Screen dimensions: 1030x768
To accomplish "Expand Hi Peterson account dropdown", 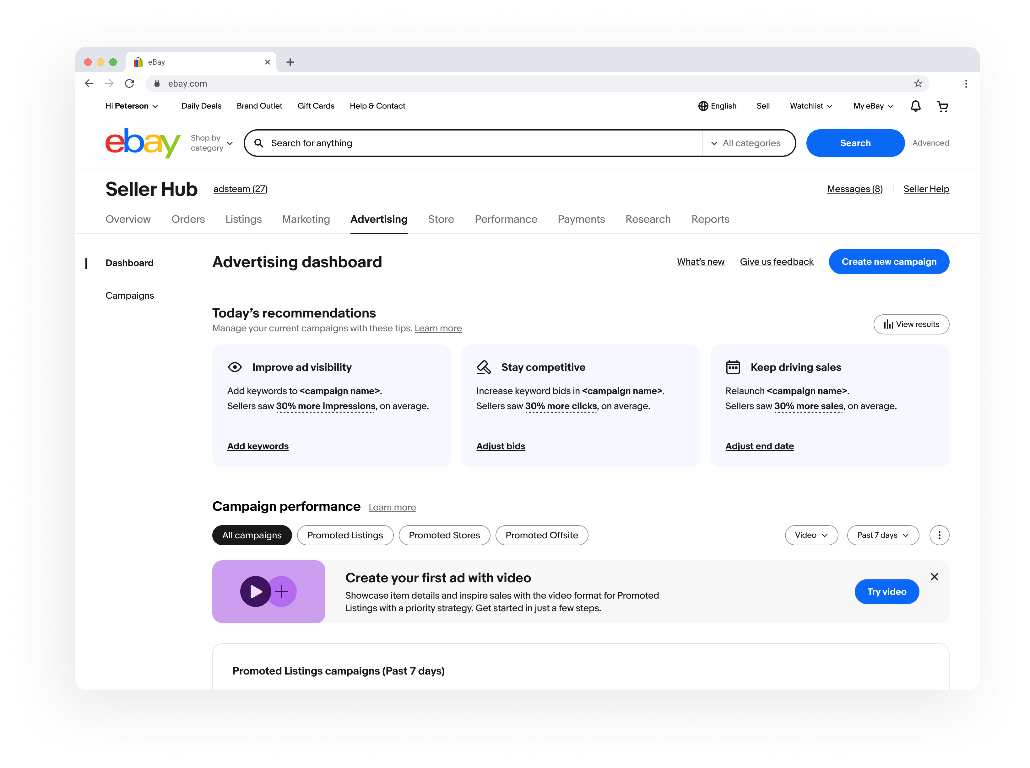I will (x=132, y=106).
